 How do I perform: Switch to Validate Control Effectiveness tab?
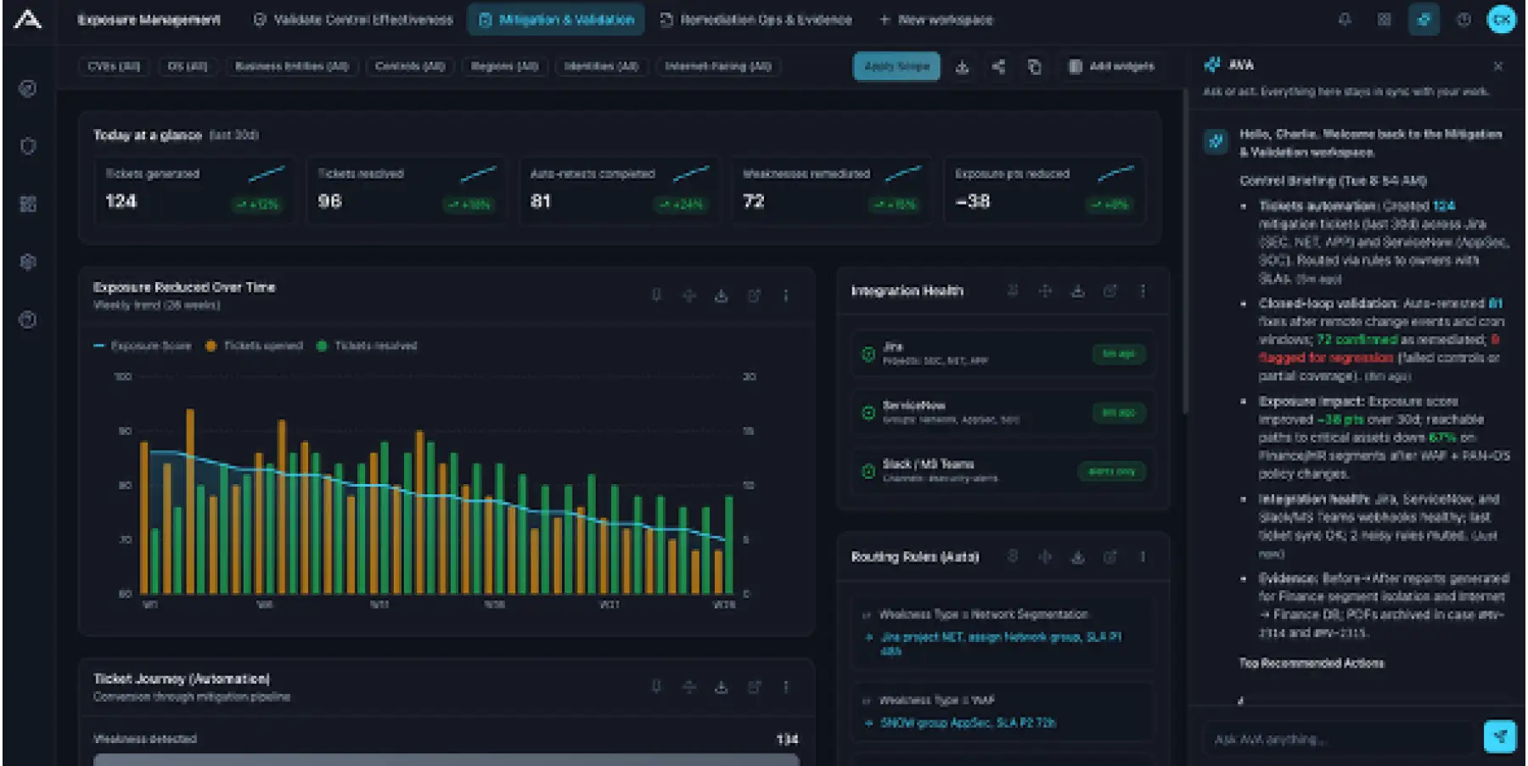click(353, 20)
